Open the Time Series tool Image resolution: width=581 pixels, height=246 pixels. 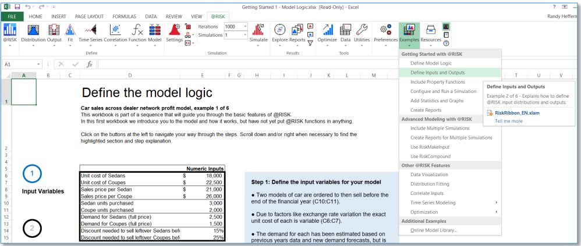(90, 34)
